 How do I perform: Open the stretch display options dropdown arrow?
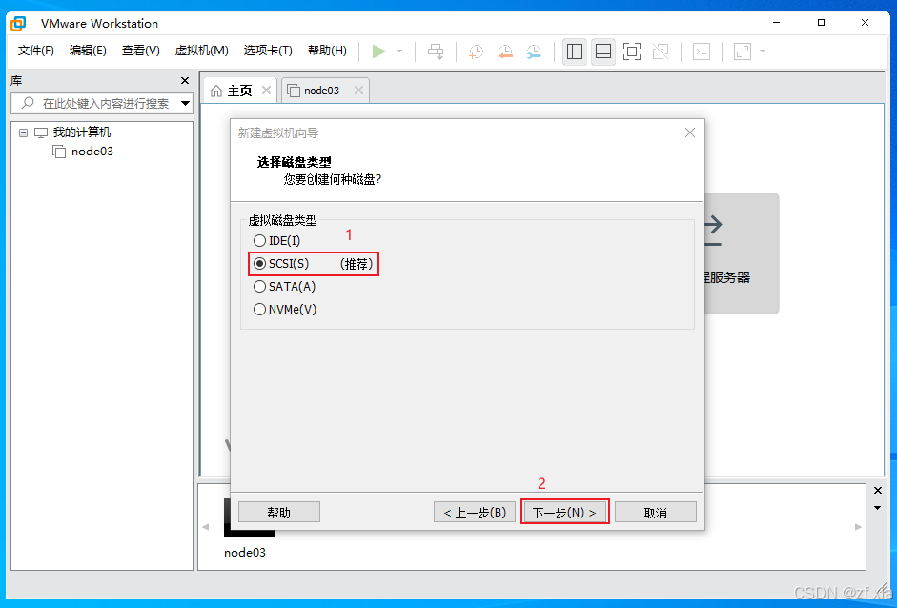point(763,51)
